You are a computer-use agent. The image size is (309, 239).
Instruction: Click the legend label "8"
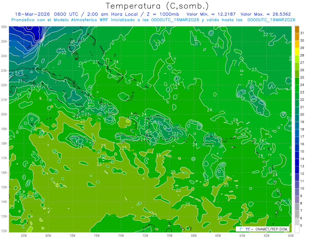click(x=301, y=203)
